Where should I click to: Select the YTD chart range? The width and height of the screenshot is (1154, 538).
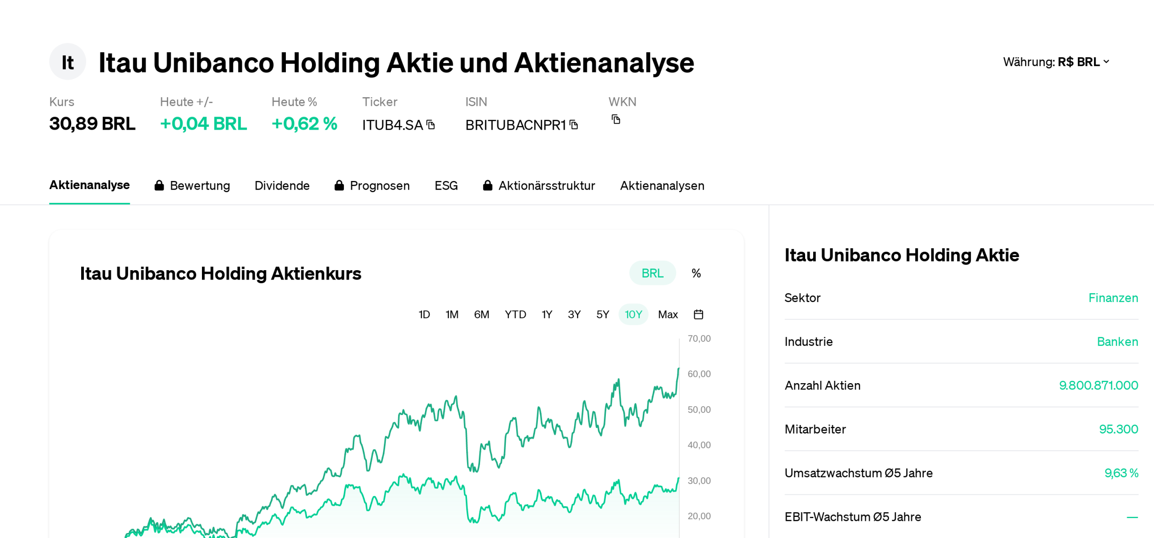coord(515,314)
